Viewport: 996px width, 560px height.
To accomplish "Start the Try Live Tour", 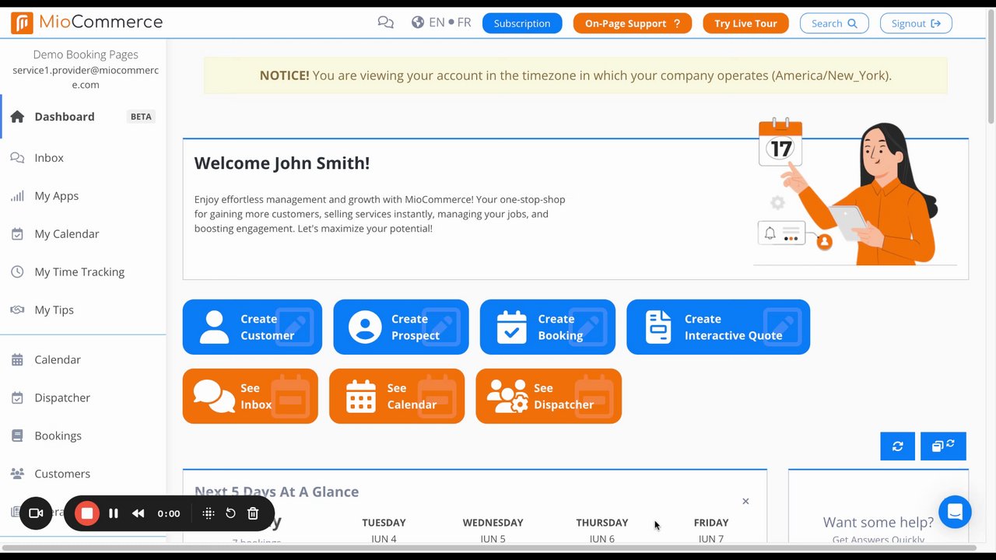I will click(x=745, y=23).
